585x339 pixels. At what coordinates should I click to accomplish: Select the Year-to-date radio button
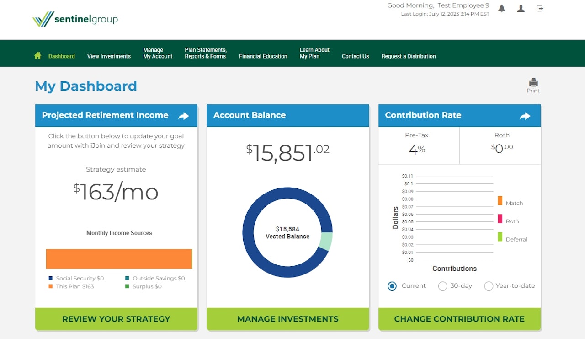tap(489, 286)
